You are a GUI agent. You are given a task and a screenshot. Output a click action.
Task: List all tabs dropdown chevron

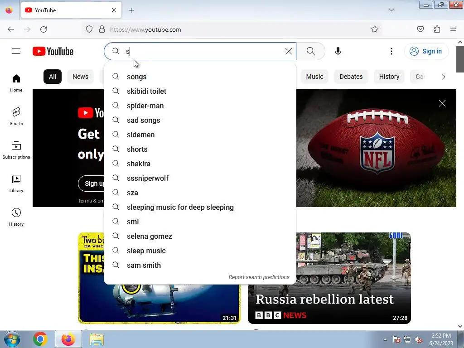click(391, 10)
